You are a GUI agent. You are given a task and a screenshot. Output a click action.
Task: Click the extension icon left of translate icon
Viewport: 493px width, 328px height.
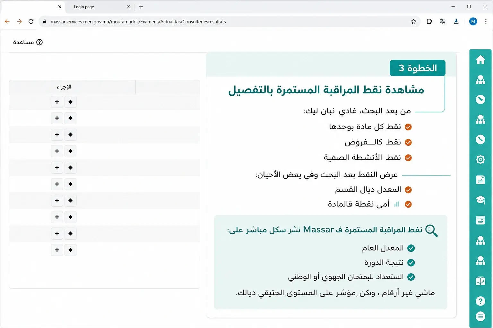pos(429,21)
